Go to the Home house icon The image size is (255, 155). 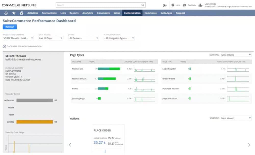coord(21,13)
